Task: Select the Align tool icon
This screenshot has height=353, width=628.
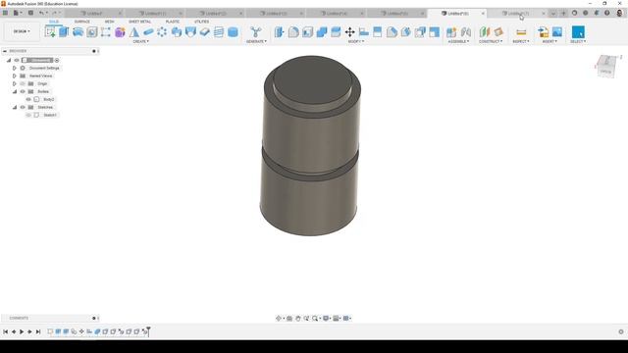Action: point(364,32)
